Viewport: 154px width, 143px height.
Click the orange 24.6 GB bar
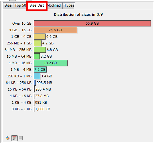pyautogui.click(x=56, y=30)
